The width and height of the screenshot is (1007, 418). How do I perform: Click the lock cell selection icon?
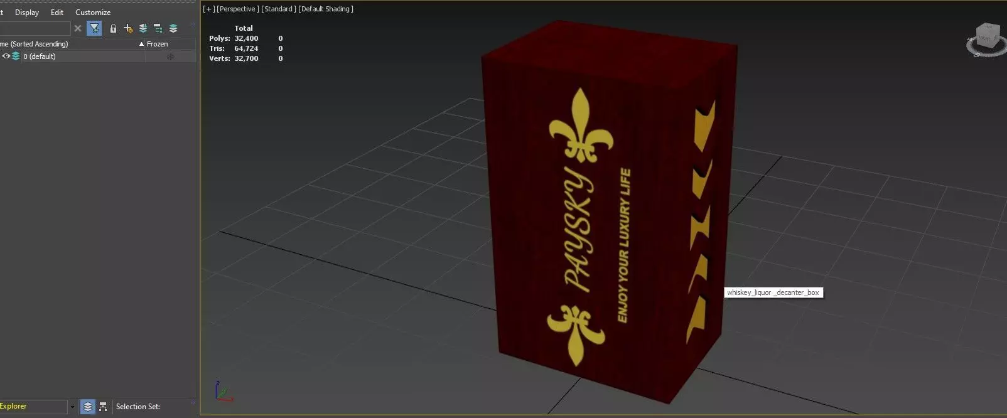tap(113, 28)
